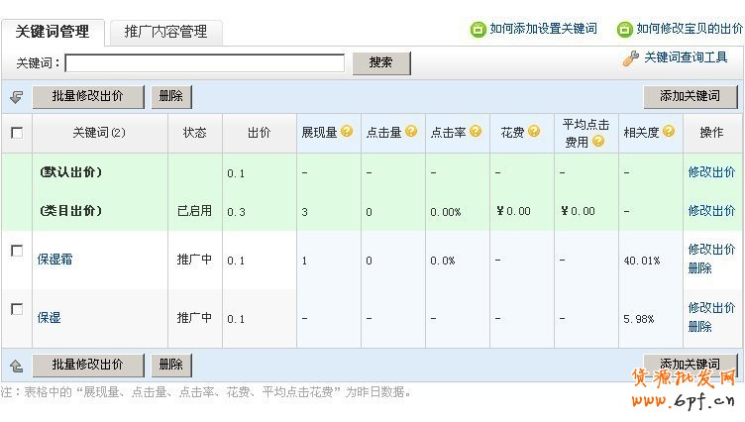Viewport: 745px width, 422px height.
Task: Click 删除 link in 保湿霜 row
Action: (x=699, y=268)
